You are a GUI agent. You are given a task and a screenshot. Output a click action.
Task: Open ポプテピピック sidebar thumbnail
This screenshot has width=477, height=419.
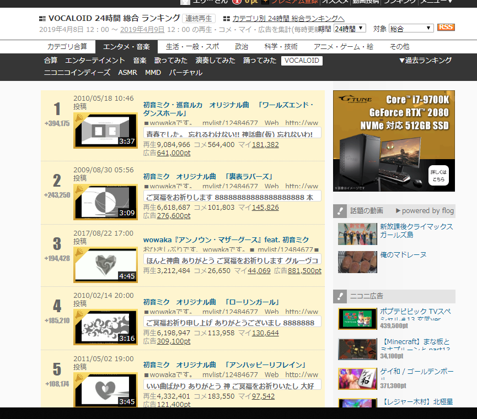[357, 319]
